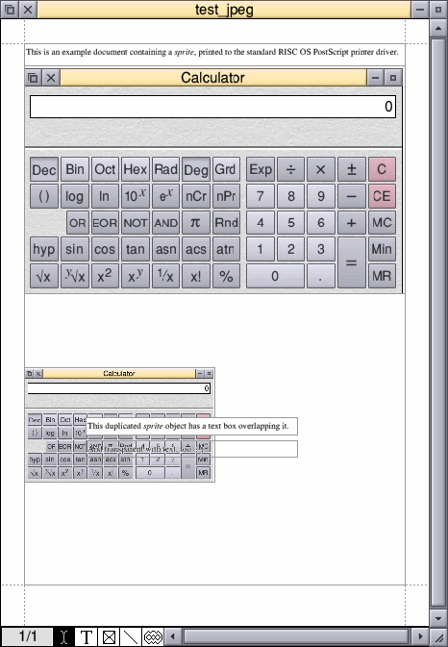Click the Deg angle mode button
Image resolution: width=448 pixels, height=647 pixels.
point(196,169)
